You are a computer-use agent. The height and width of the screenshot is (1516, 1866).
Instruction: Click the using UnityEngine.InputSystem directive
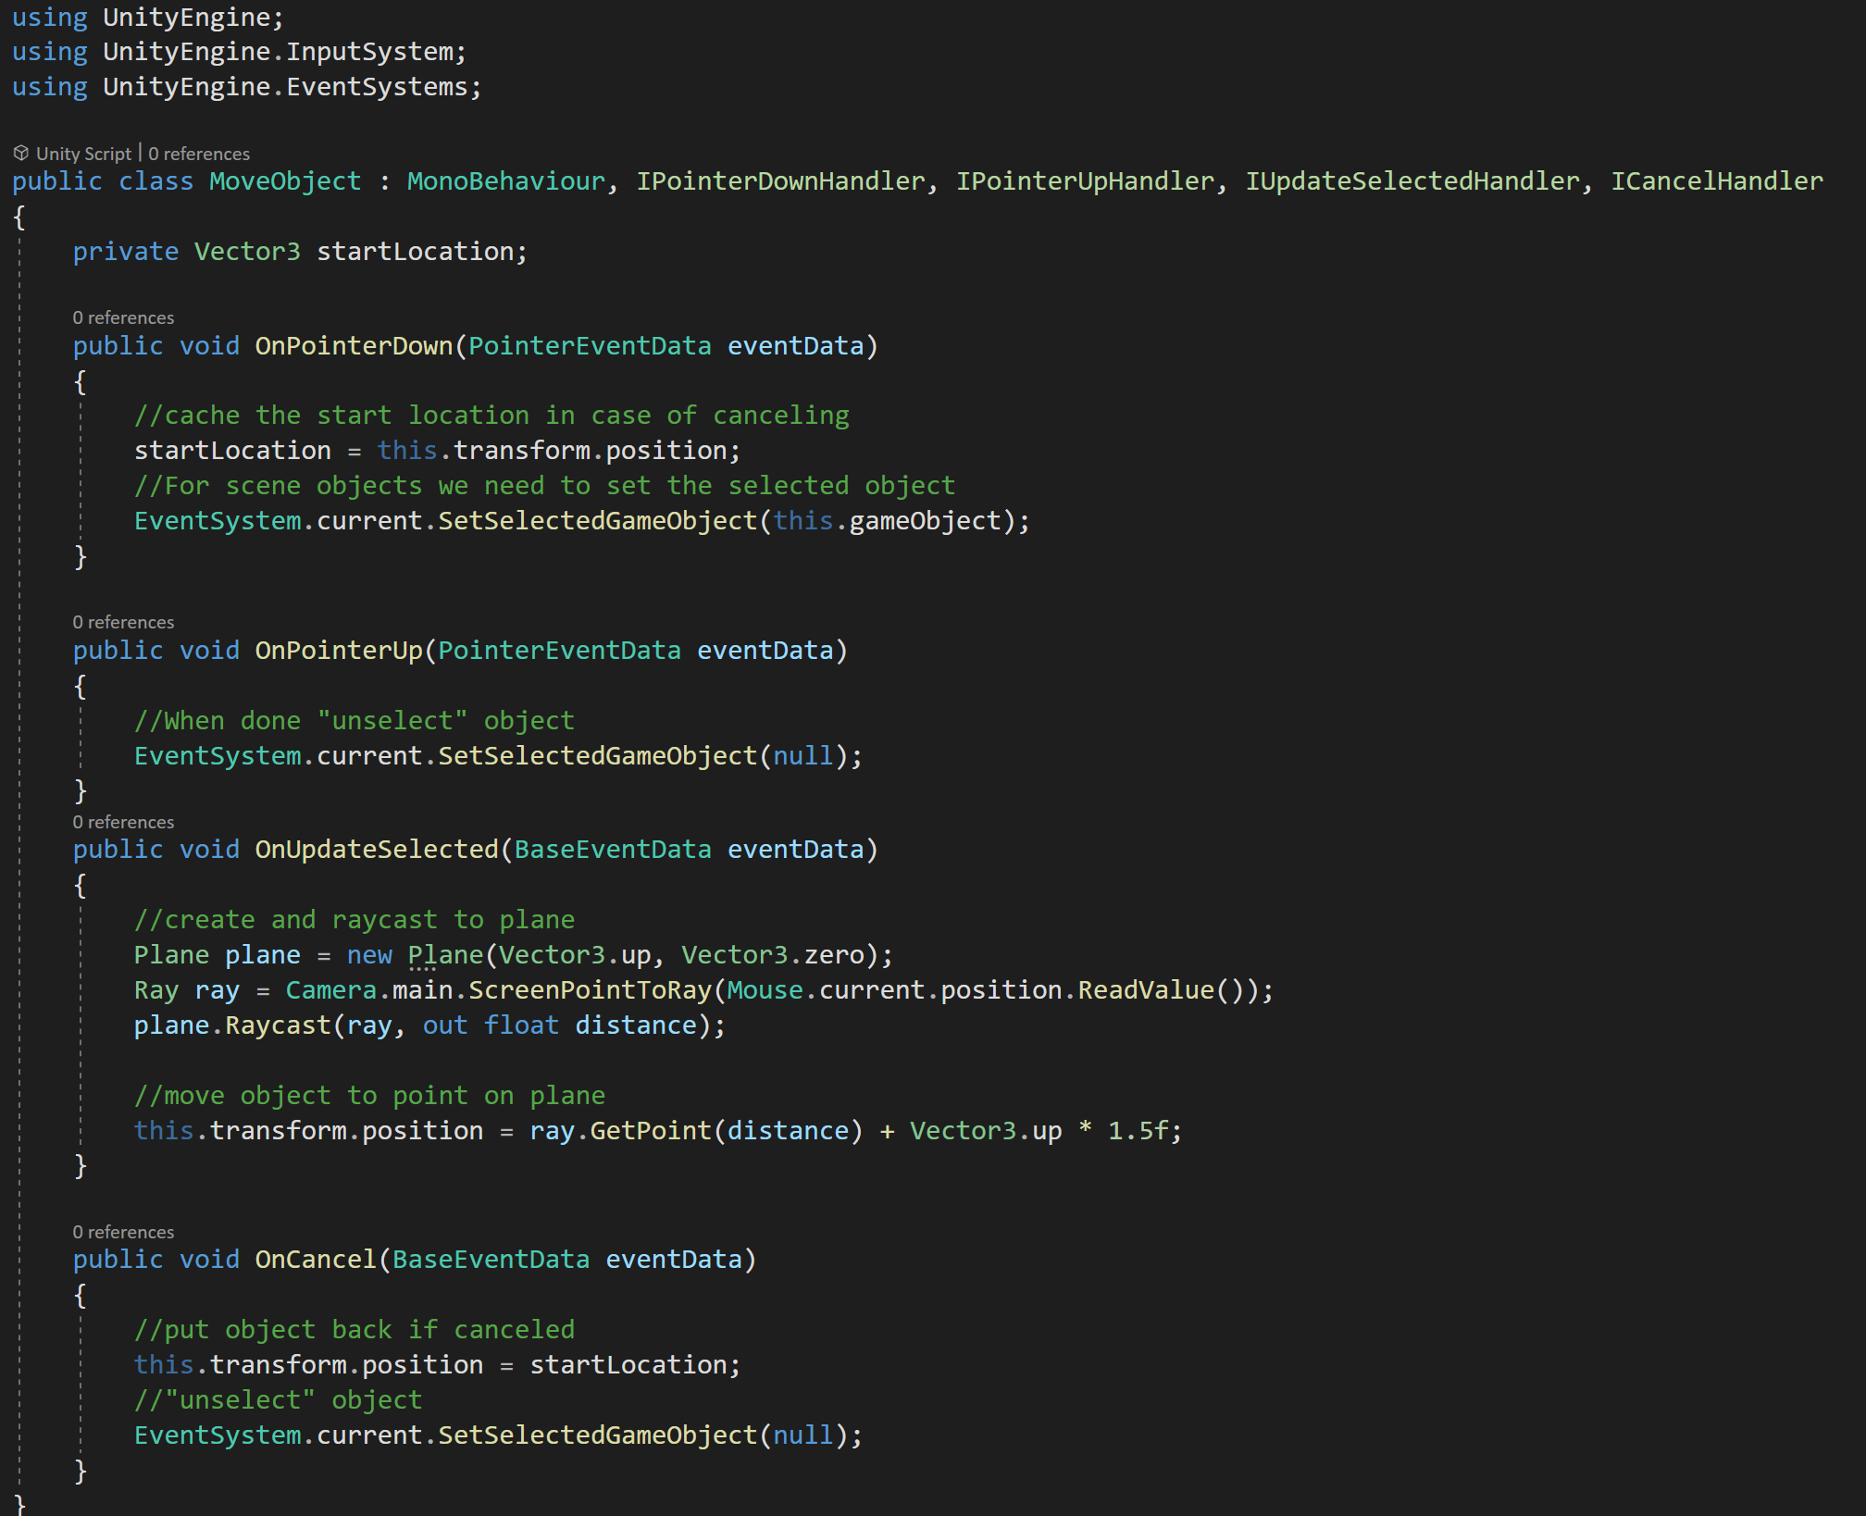(x=239, y=51)
